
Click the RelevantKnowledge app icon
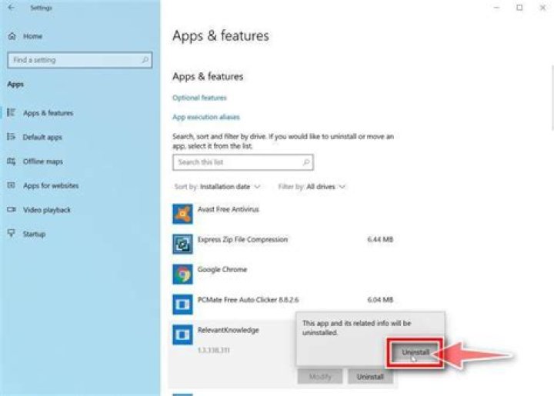click(x=182, y=334)
